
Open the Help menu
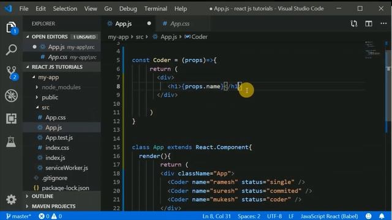[x=181, y=9]
